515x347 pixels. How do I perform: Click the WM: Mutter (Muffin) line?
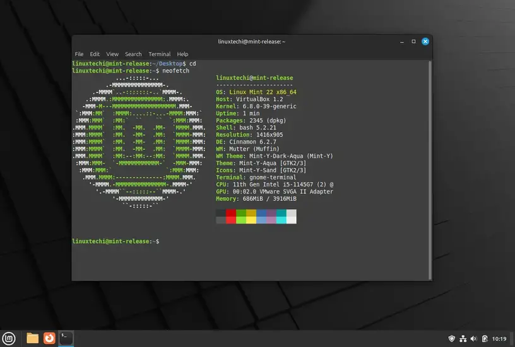point(247,149)
